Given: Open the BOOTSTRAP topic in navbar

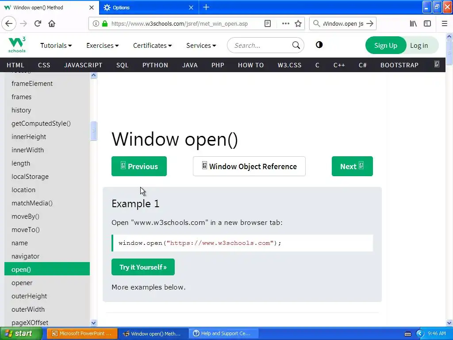Looking at the screenshot, I should pyautogui.click(x=399, y=65).
